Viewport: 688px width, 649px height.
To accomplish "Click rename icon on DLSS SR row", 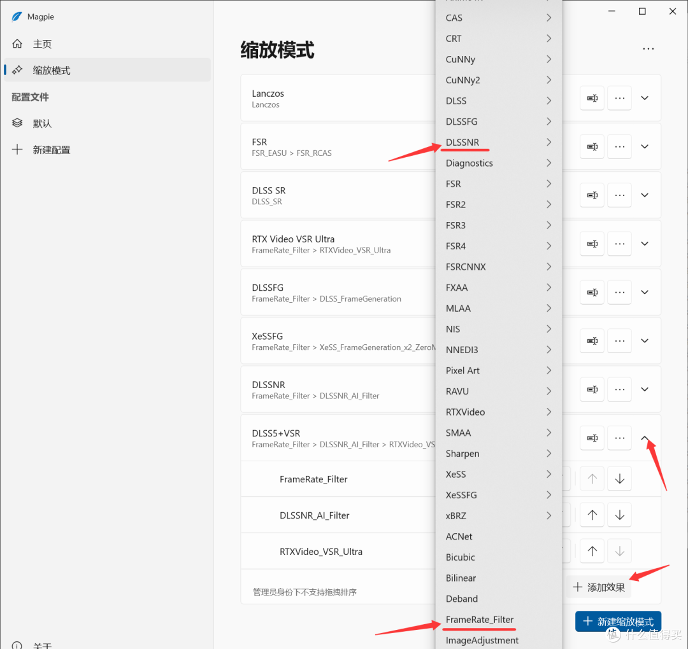I will click(x=592, y=195).
